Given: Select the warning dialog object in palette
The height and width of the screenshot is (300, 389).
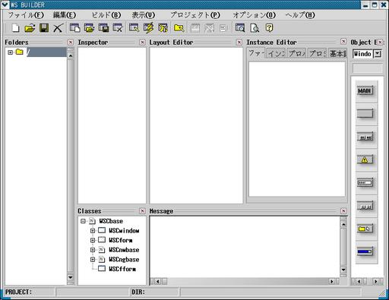Looking at the screenshot, I should click(x=365, y=159).
